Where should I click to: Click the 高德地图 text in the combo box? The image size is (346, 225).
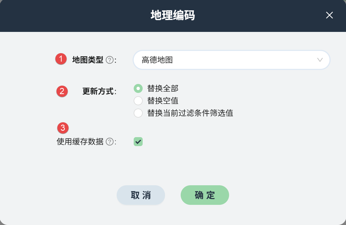coord(157,60)
